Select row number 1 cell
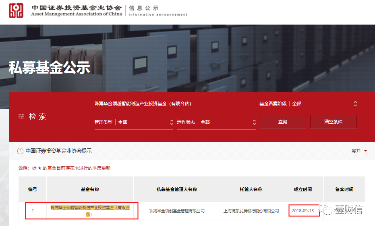This screenshot has width=375, height=226. tap(33, 211)
